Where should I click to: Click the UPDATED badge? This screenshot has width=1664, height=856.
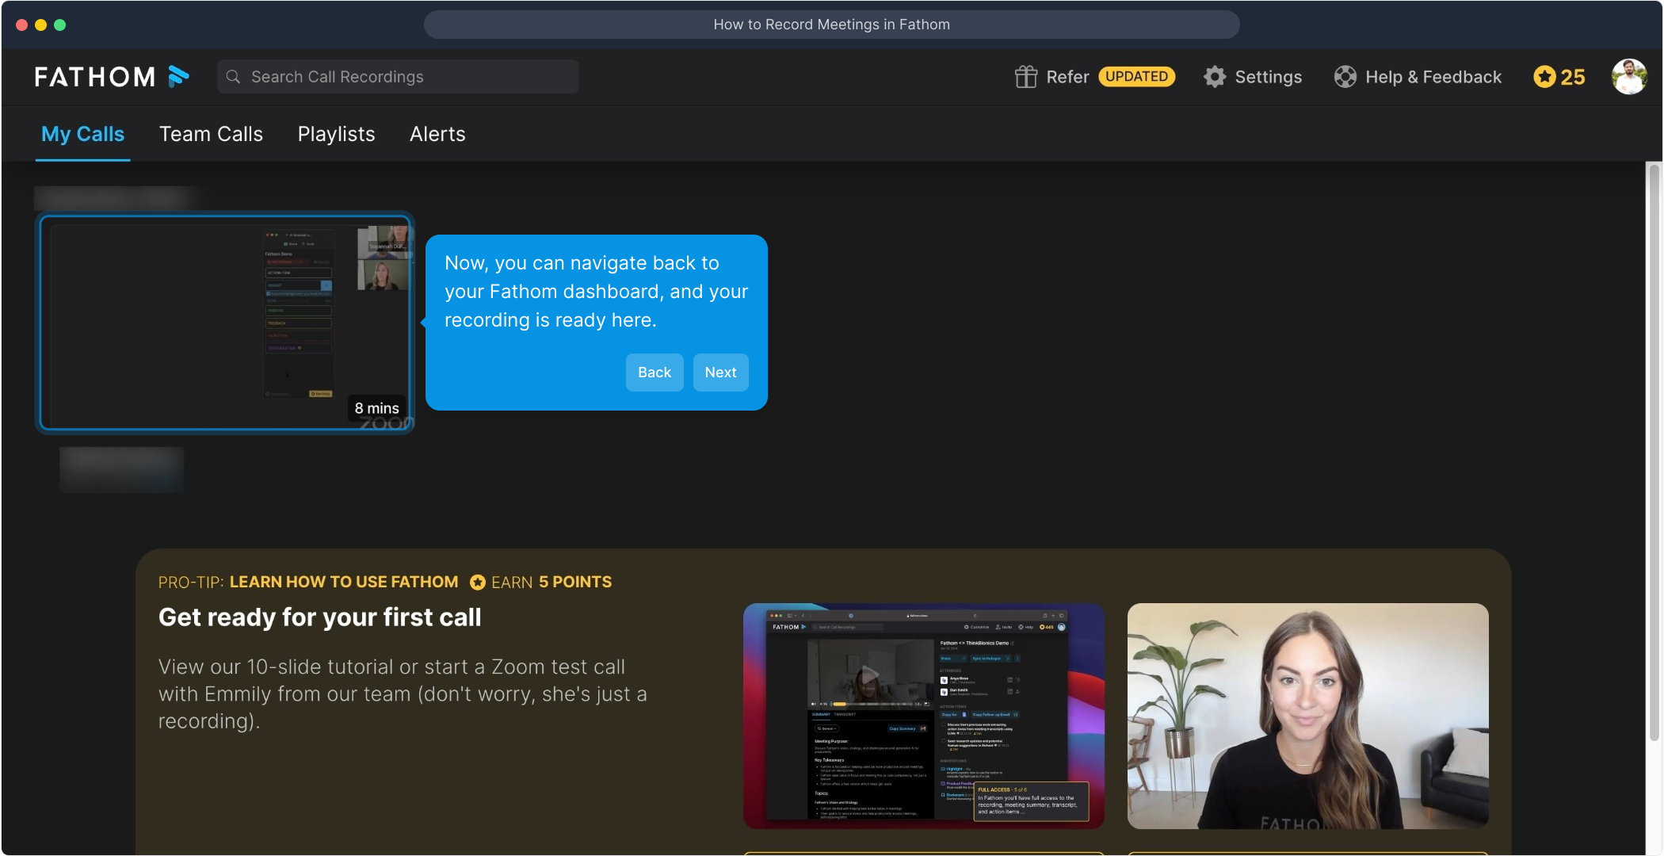click(x=1136, y=77)
